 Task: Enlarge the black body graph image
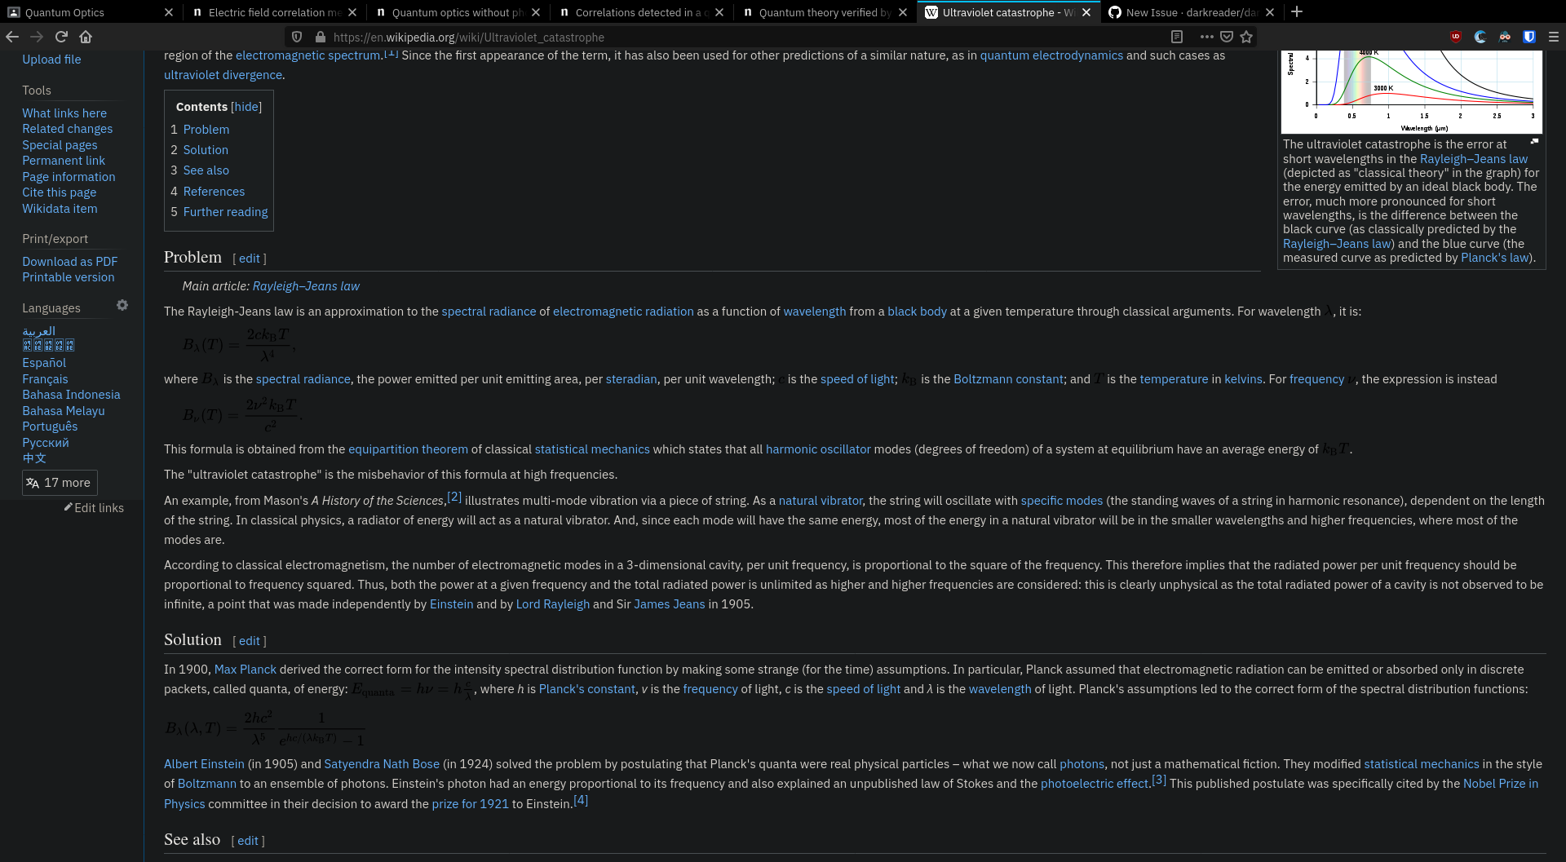click(1534, 142)
